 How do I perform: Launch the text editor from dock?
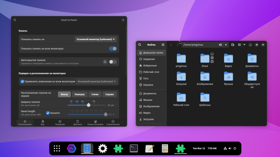[149, 148]
